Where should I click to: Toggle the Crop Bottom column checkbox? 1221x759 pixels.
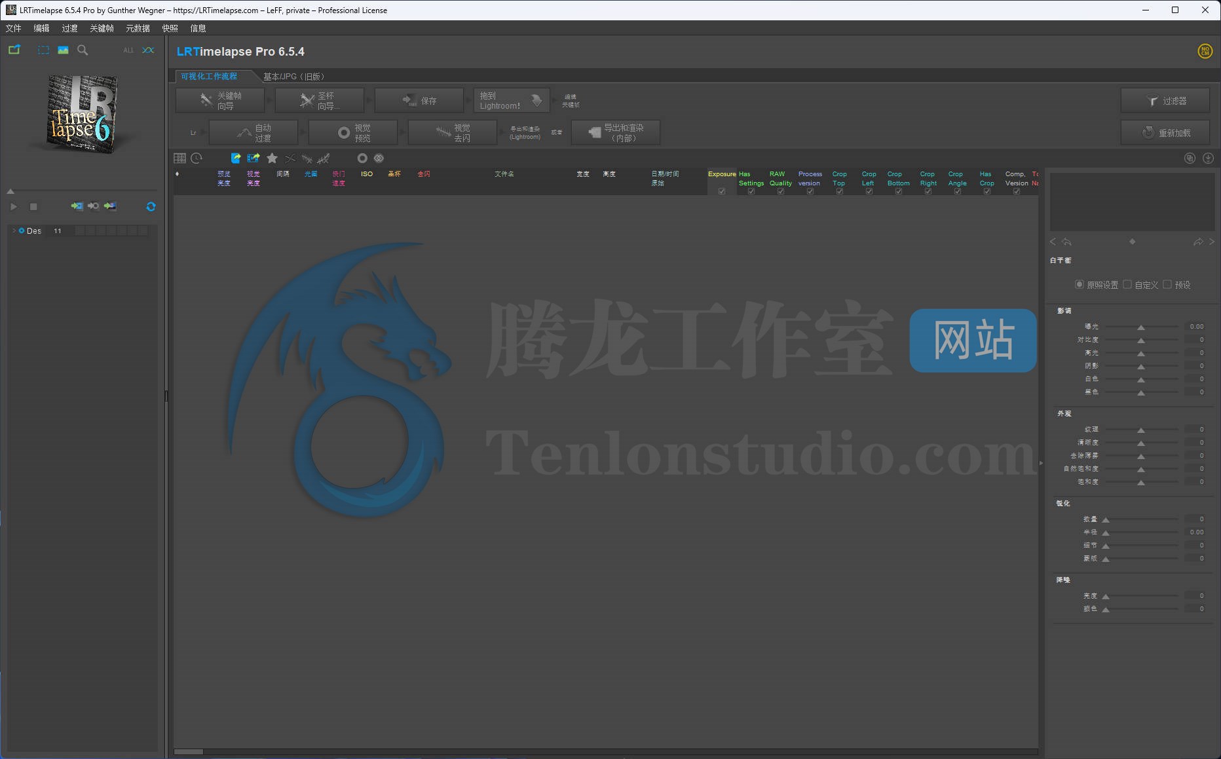click(x=899, y=191)
